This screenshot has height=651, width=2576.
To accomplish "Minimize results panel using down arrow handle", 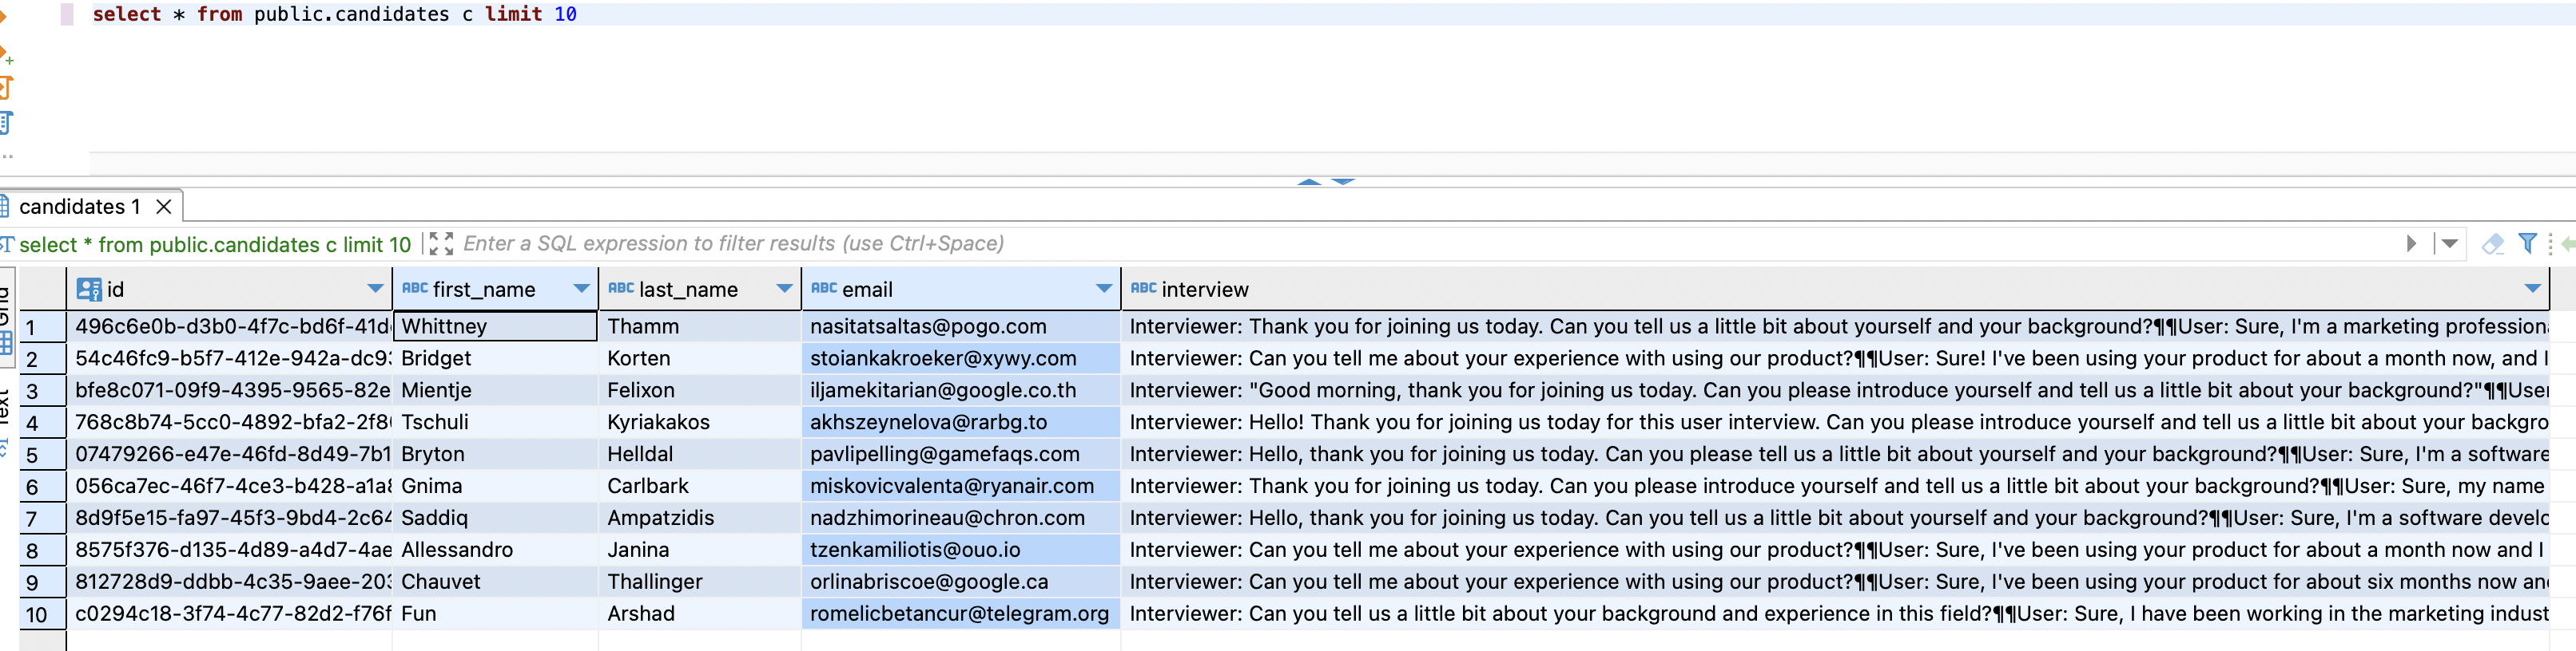I will click(1343, 182).
